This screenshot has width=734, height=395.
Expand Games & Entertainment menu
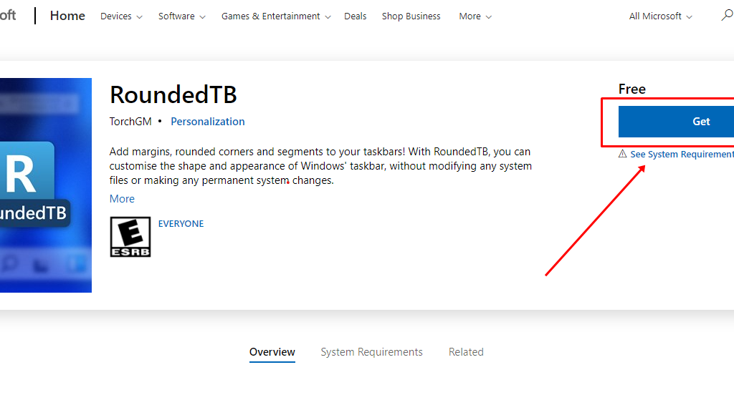click(276, 16)
